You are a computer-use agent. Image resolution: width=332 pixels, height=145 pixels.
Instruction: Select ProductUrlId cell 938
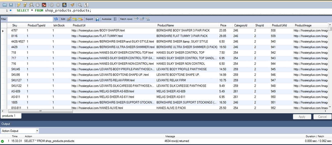pyautogui.click(x=281, y=30)
